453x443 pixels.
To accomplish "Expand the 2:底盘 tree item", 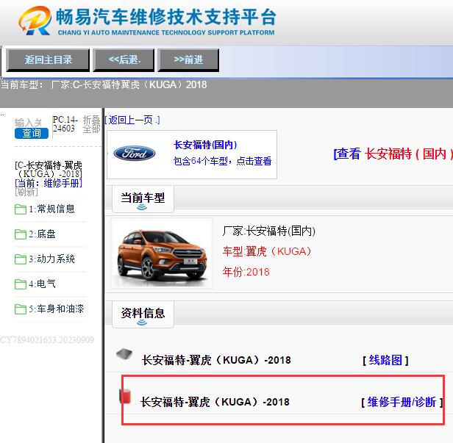I will (42, 234).
